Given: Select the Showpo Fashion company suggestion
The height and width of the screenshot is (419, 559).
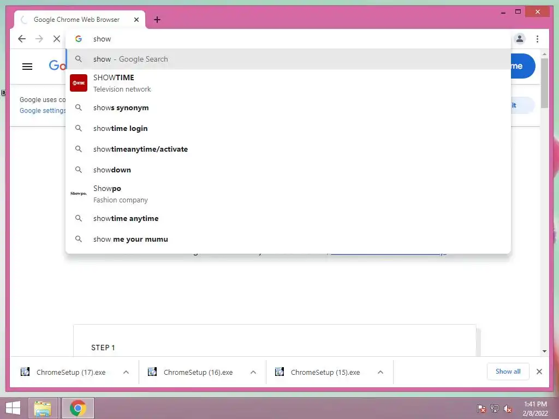Looking at the screenshot, I should [x=288, y=194].
